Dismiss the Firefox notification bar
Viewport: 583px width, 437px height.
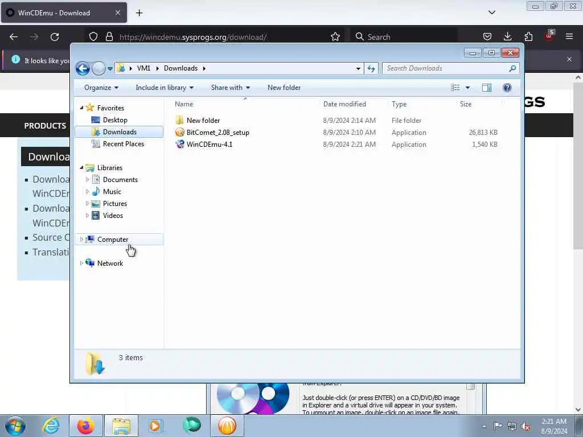pos(569,59)
